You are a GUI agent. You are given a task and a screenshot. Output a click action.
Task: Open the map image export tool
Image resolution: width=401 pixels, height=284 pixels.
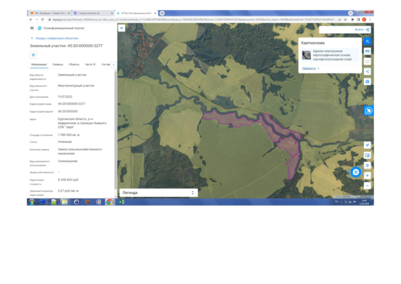click(368, 155)
